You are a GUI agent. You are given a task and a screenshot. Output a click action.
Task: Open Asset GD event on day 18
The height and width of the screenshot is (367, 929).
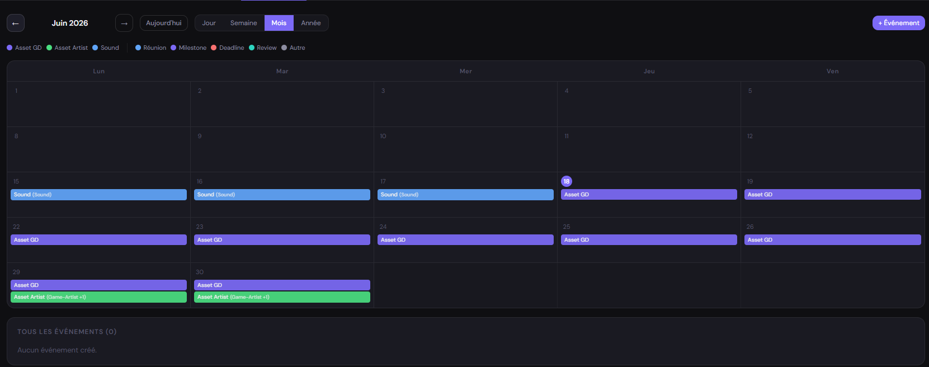click(649, 195)
